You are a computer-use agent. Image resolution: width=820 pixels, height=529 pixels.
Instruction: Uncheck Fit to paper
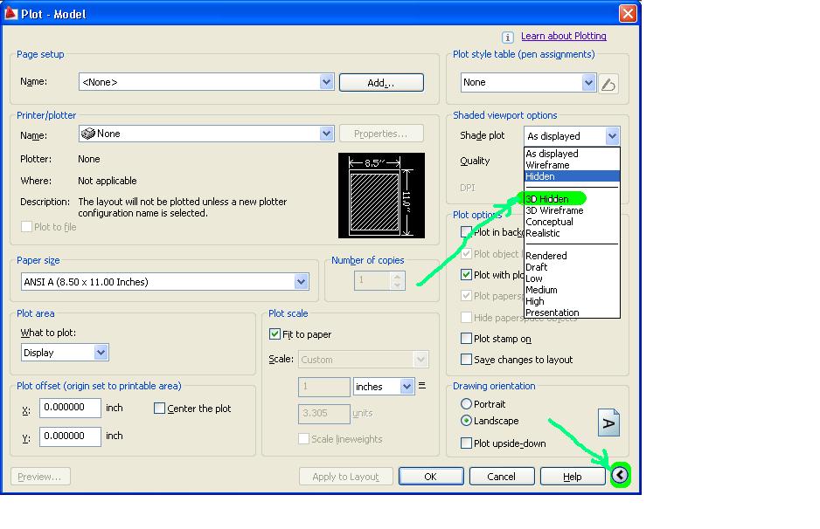[x=274, y=334]
